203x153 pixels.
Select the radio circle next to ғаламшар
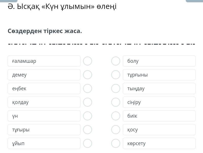88,61
